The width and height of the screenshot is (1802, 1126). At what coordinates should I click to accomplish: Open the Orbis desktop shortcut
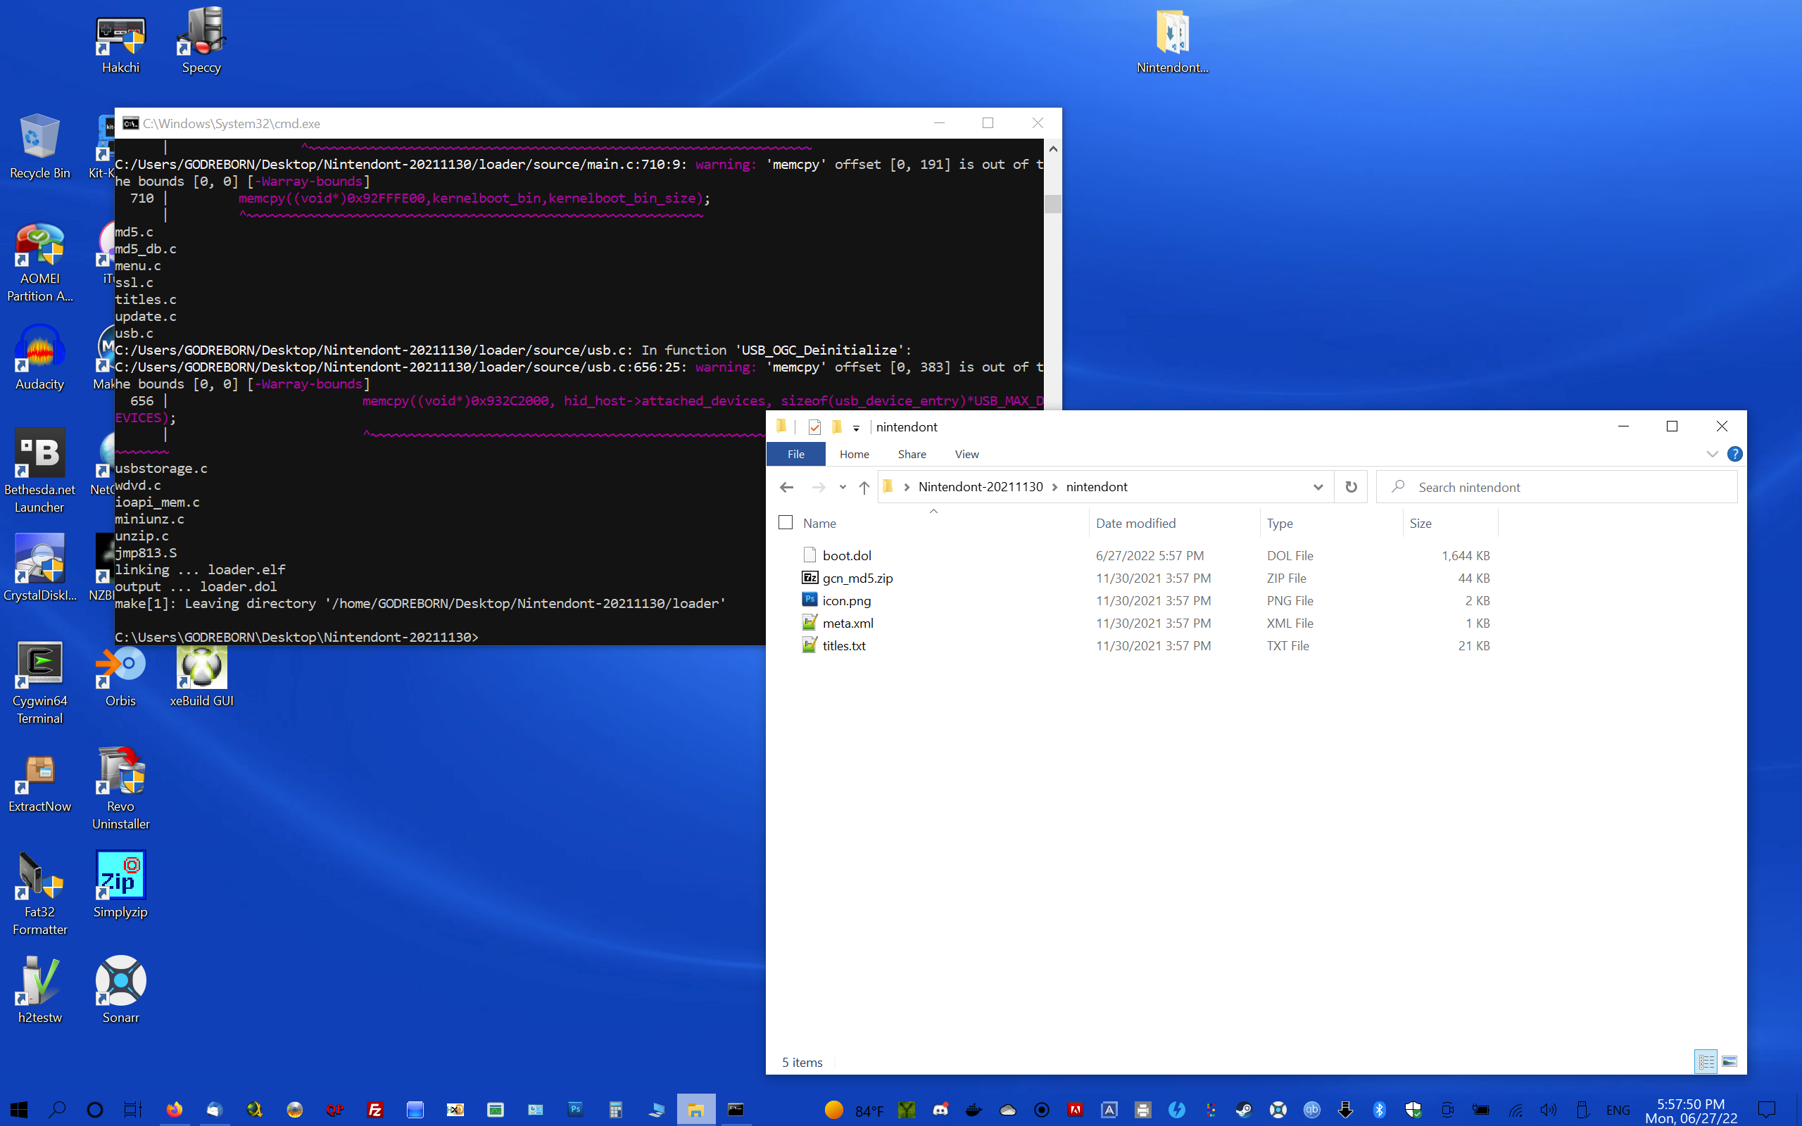[x=120, y=676]
